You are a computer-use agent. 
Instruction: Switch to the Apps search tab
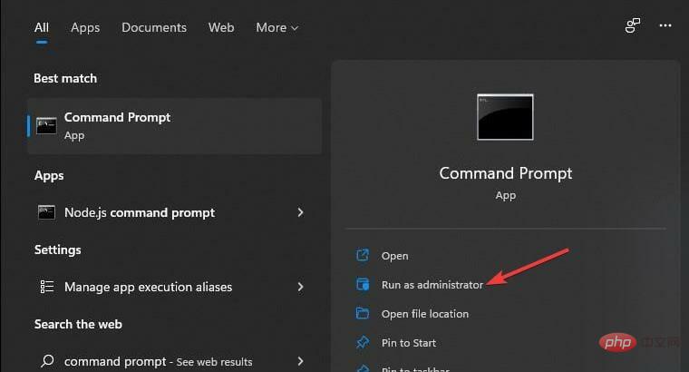point(85,27)
